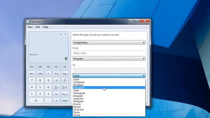Click the Exp button
This screenshot has width=210, height=118.
click(x=65, y=74)
